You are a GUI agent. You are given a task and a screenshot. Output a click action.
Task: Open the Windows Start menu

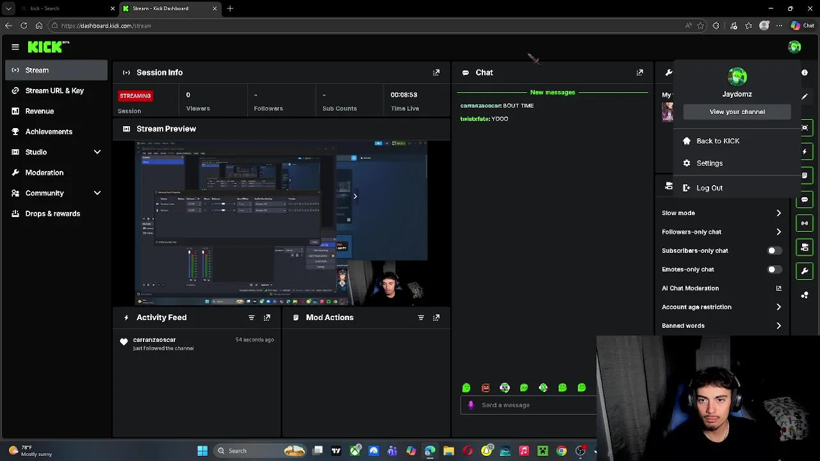tap(202, 451)
